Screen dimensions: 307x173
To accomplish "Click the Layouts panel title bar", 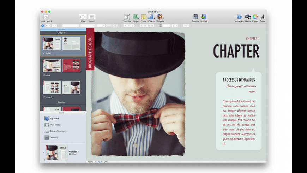I will click(x=61, y=30).
